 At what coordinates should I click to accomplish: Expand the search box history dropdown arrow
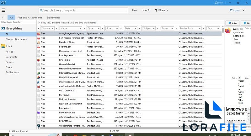coord(126,10)
